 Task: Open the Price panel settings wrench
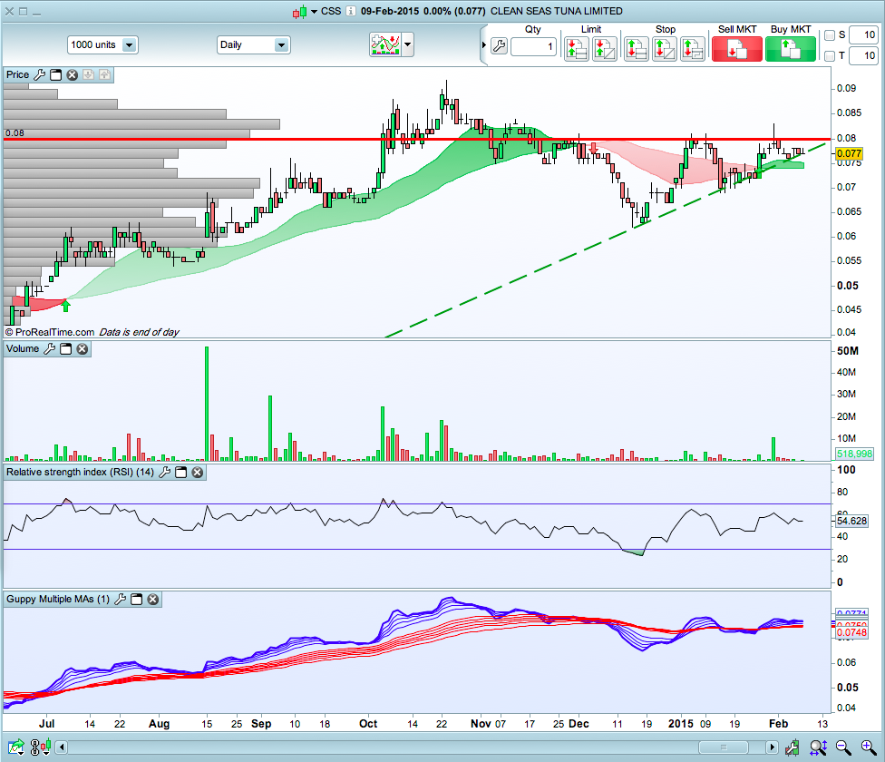coord(39,74)
